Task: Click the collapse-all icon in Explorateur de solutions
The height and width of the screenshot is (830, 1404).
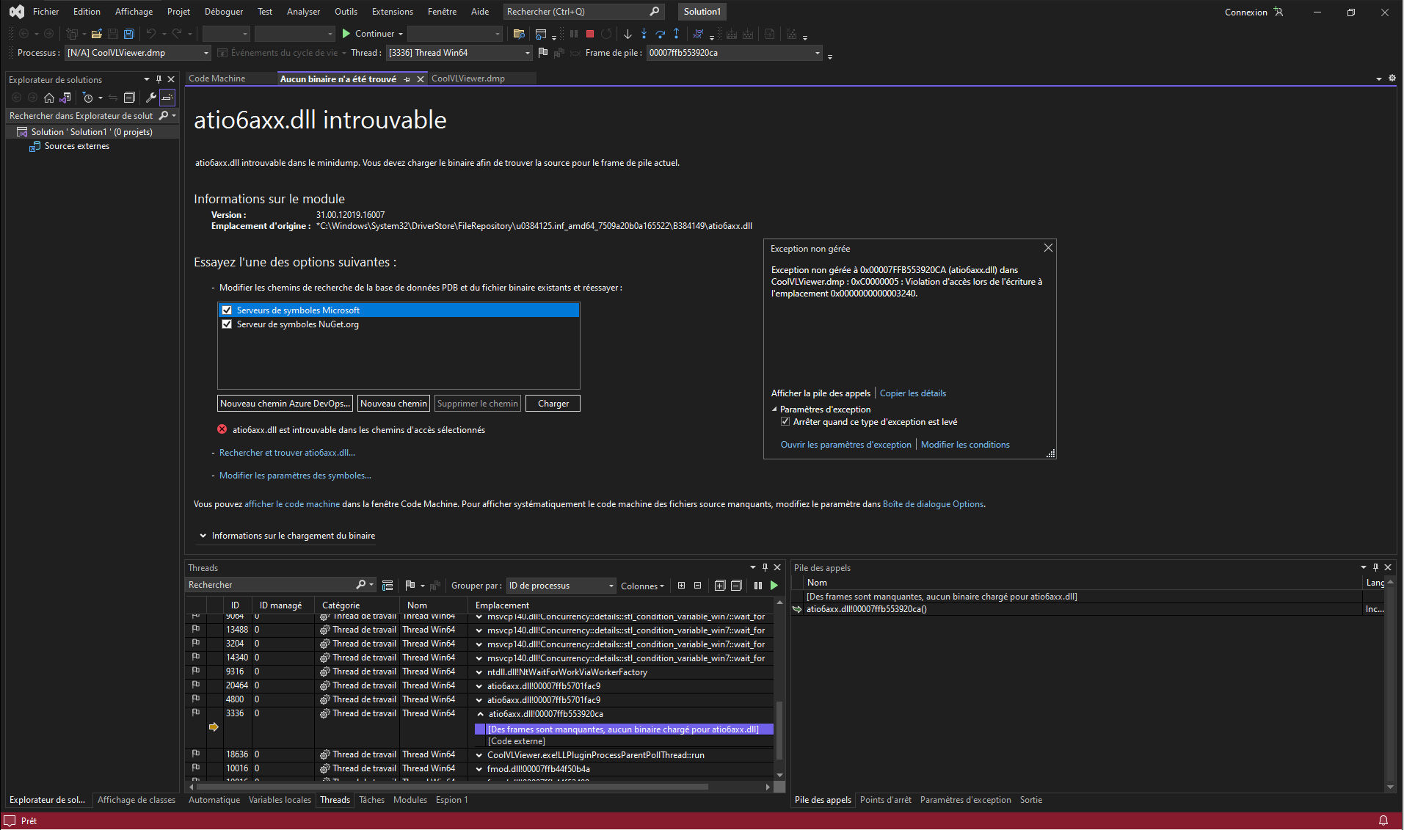Action: pos(129,98)
